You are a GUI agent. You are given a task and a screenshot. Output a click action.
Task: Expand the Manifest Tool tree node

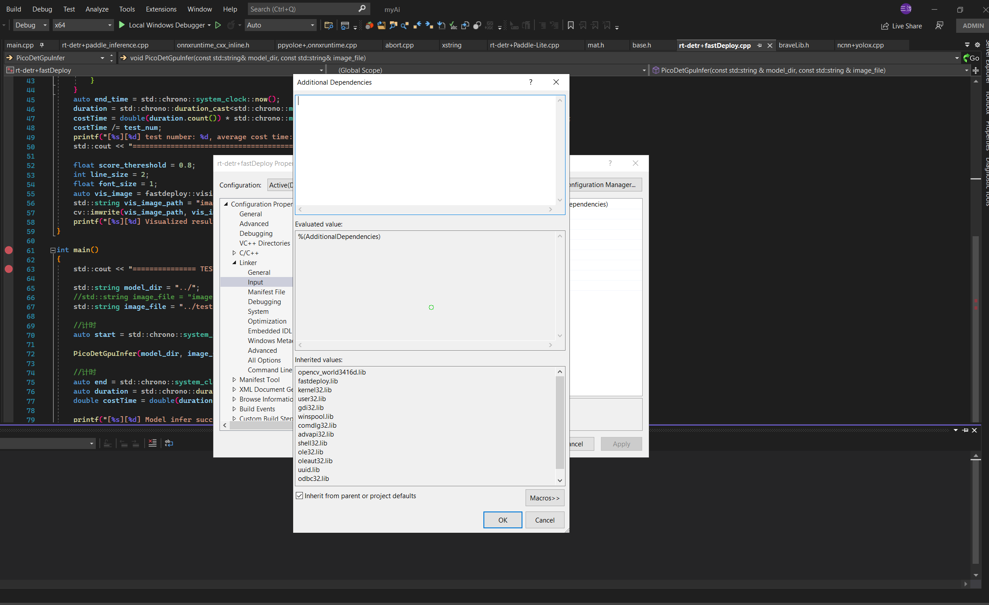click(x=234, y=380)
